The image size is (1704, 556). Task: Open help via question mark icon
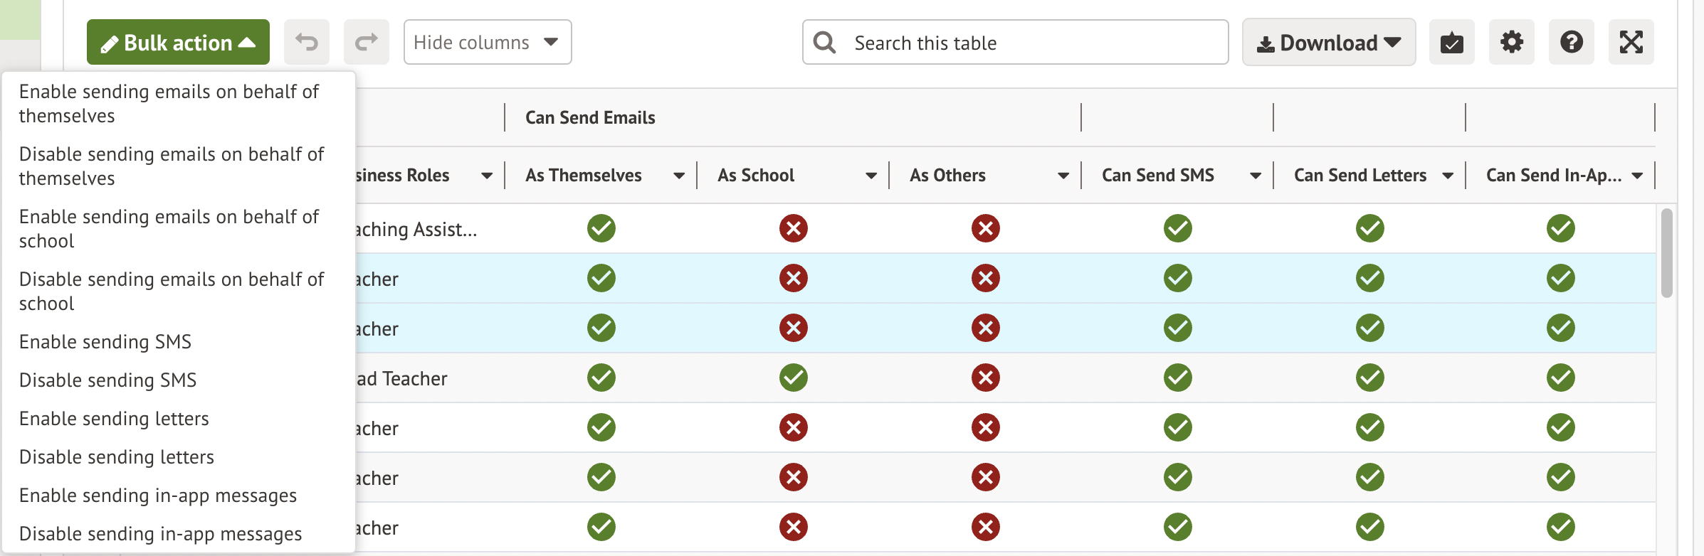click(1571, 43)
